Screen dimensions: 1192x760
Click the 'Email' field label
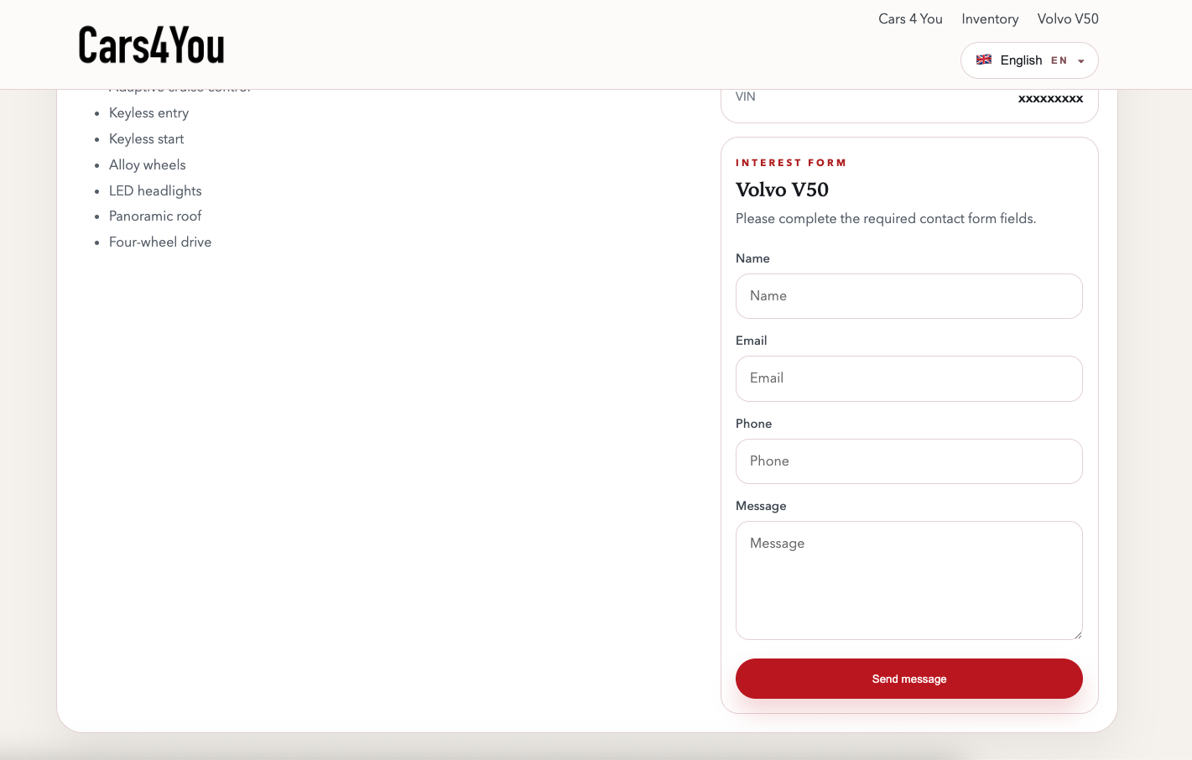point(752,341)
